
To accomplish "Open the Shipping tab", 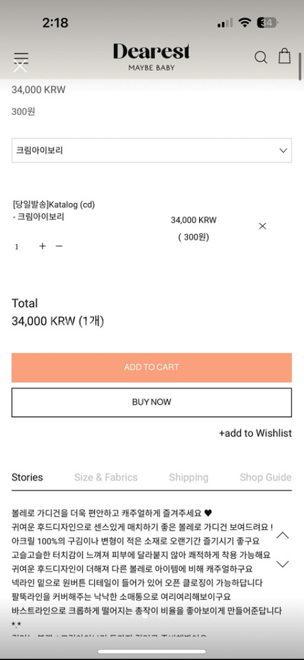I will click(x=188, y=478).
